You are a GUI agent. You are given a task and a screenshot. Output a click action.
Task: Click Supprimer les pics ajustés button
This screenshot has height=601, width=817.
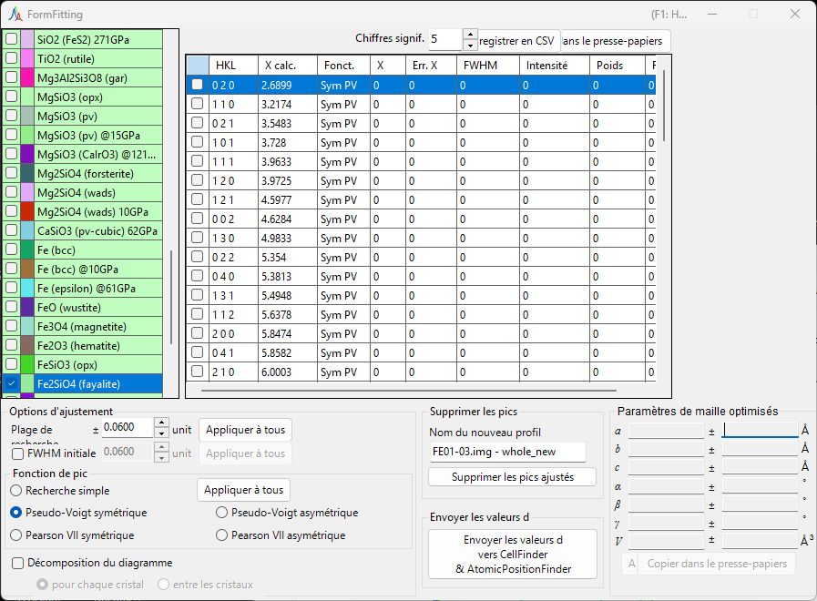[x=512, y=477]
